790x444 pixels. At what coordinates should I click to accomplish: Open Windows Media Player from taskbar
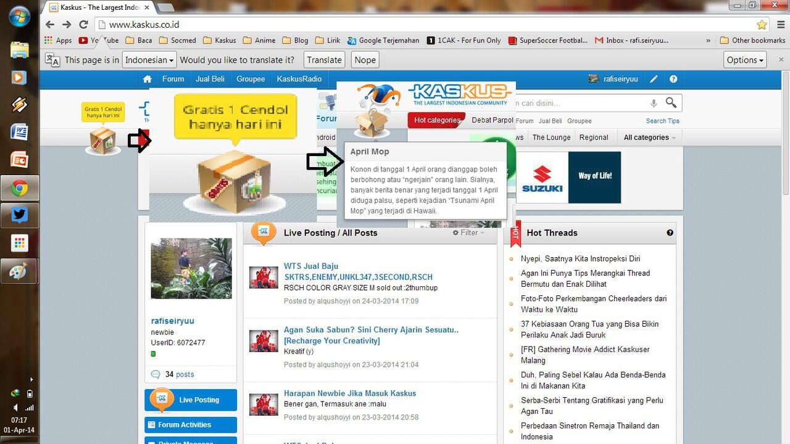[x=20, y=78]
